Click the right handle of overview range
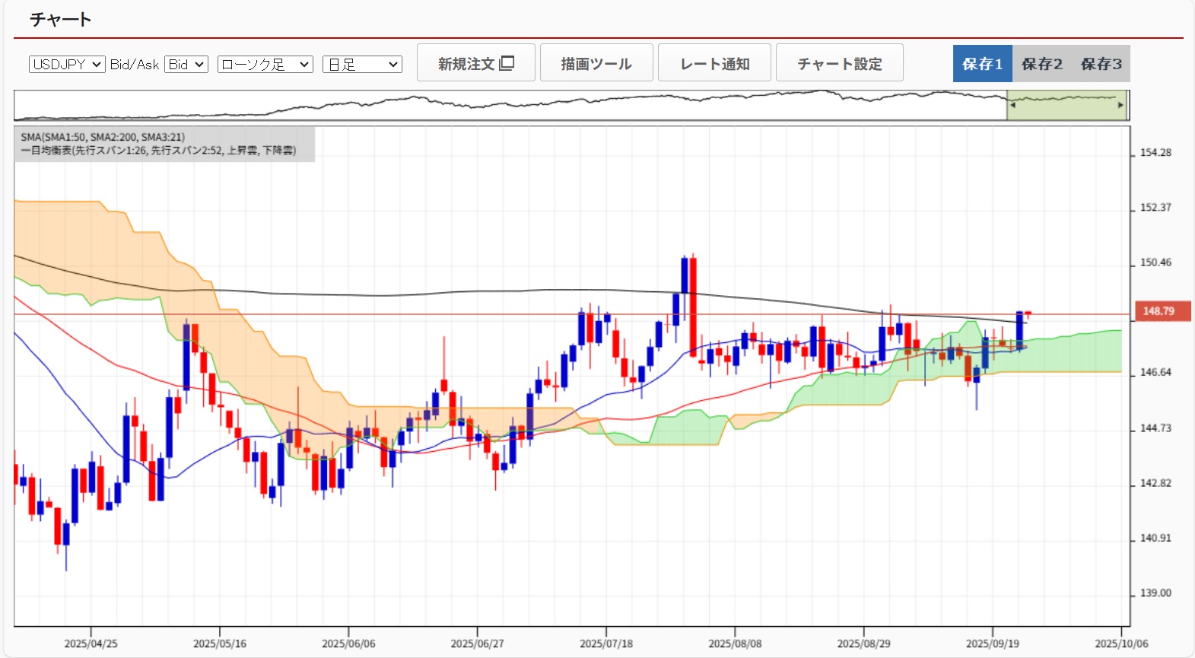 [x=1121, y=105]
